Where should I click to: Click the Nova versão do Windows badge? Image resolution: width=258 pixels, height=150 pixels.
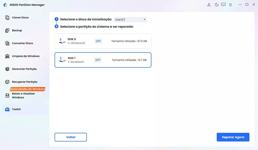pos(28,89)
